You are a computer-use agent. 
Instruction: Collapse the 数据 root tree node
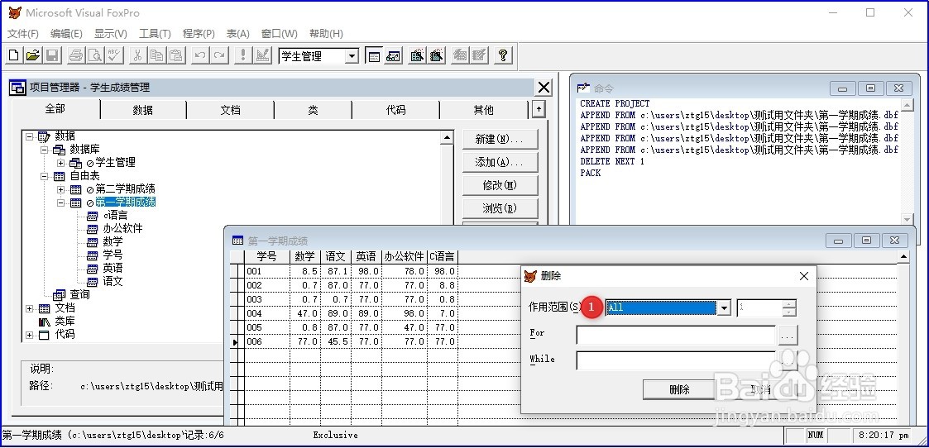point(30,136)
